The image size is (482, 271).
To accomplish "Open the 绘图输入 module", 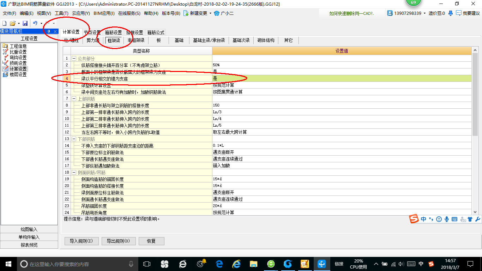I will 29,229.
